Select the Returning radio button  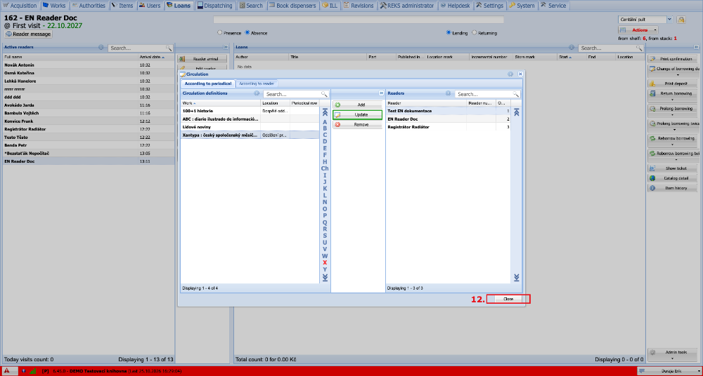[475, 33]
